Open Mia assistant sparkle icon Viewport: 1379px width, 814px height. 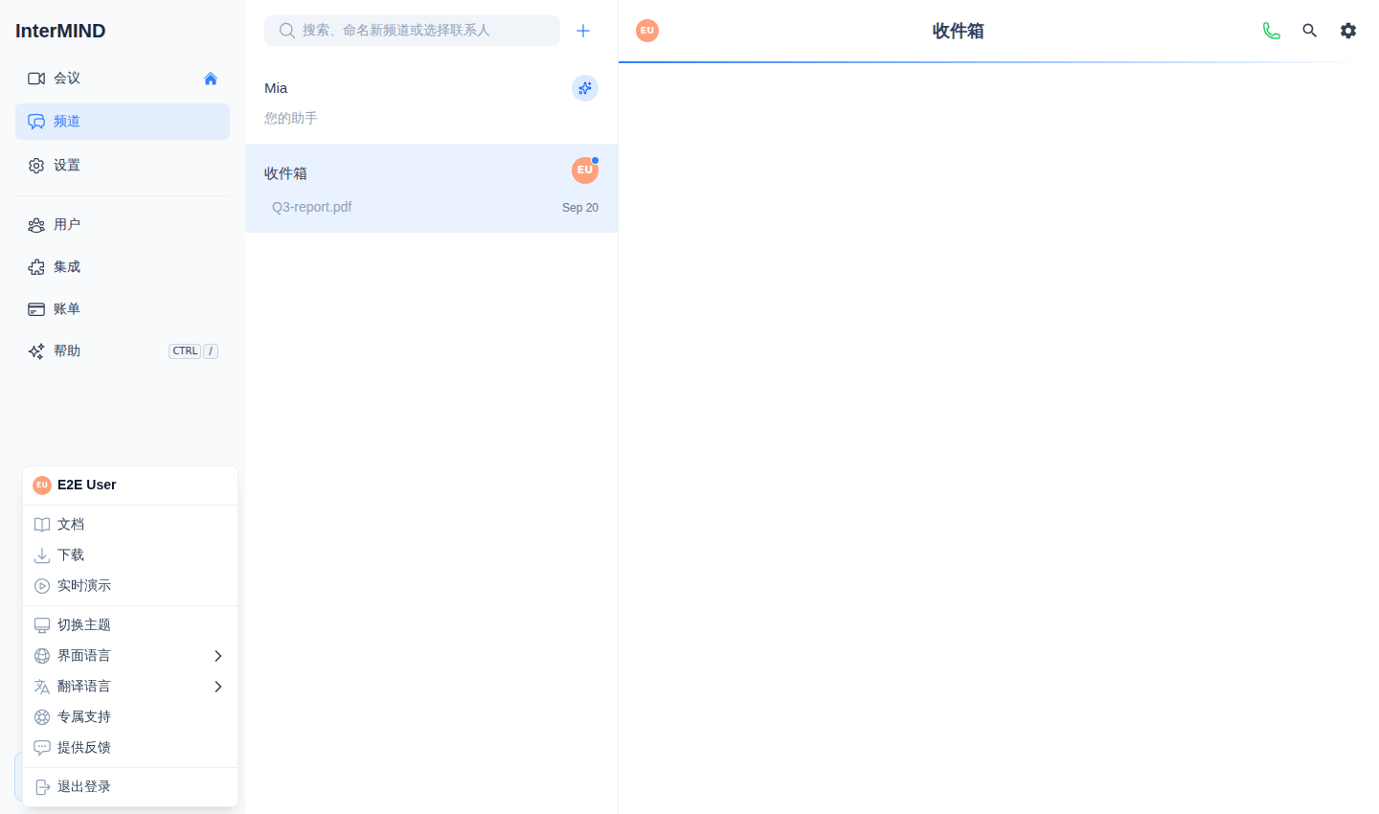[x=585, y=88]
